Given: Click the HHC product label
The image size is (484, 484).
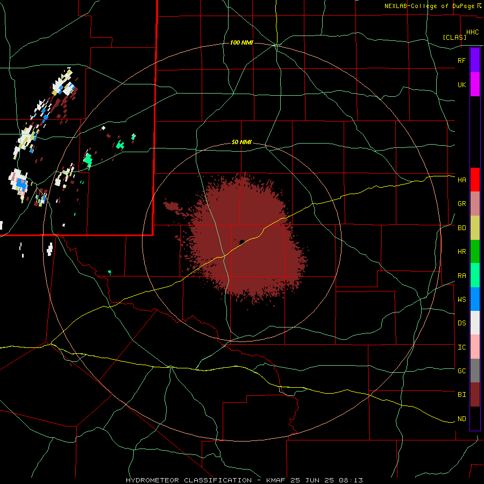Looking at the screenshot, I should pyautogui.click(x=472, y=32).
